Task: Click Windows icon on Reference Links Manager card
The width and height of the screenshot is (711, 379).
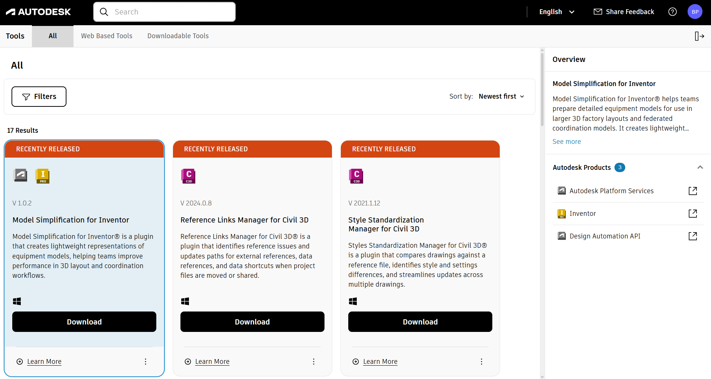Action: [x=185, y=301]
